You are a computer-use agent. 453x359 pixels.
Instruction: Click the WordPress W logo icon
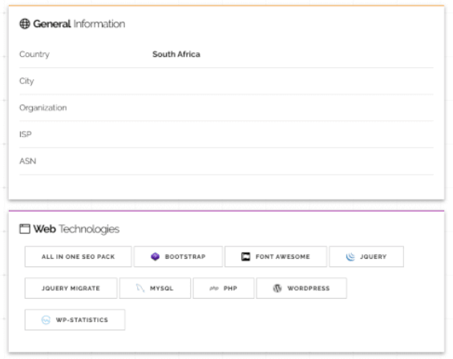[277, 288]
